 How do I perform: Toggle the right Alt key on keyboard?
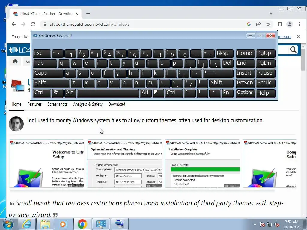[x=146, y=93]
